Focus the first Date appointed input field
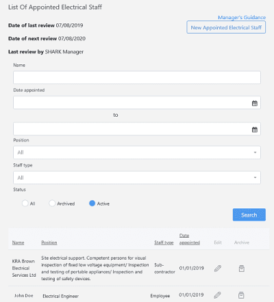Screen dimensions: 274x302 point(137,102)
